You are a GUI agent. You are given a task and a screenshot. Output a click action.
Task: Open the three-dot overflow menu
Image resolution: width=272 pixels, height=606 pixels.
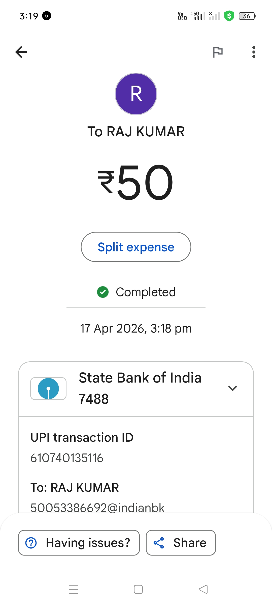click(x=254, y=52)
